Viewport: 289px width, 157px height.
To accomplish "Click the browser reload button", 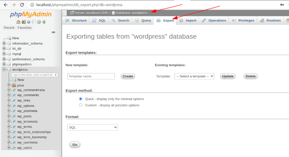I will click(x=22, y=5).
